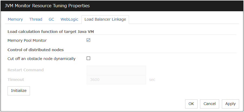Enable Cut off an obstacle node dynamically
This screenshot has height=112, width=244.
coord(88,58)
